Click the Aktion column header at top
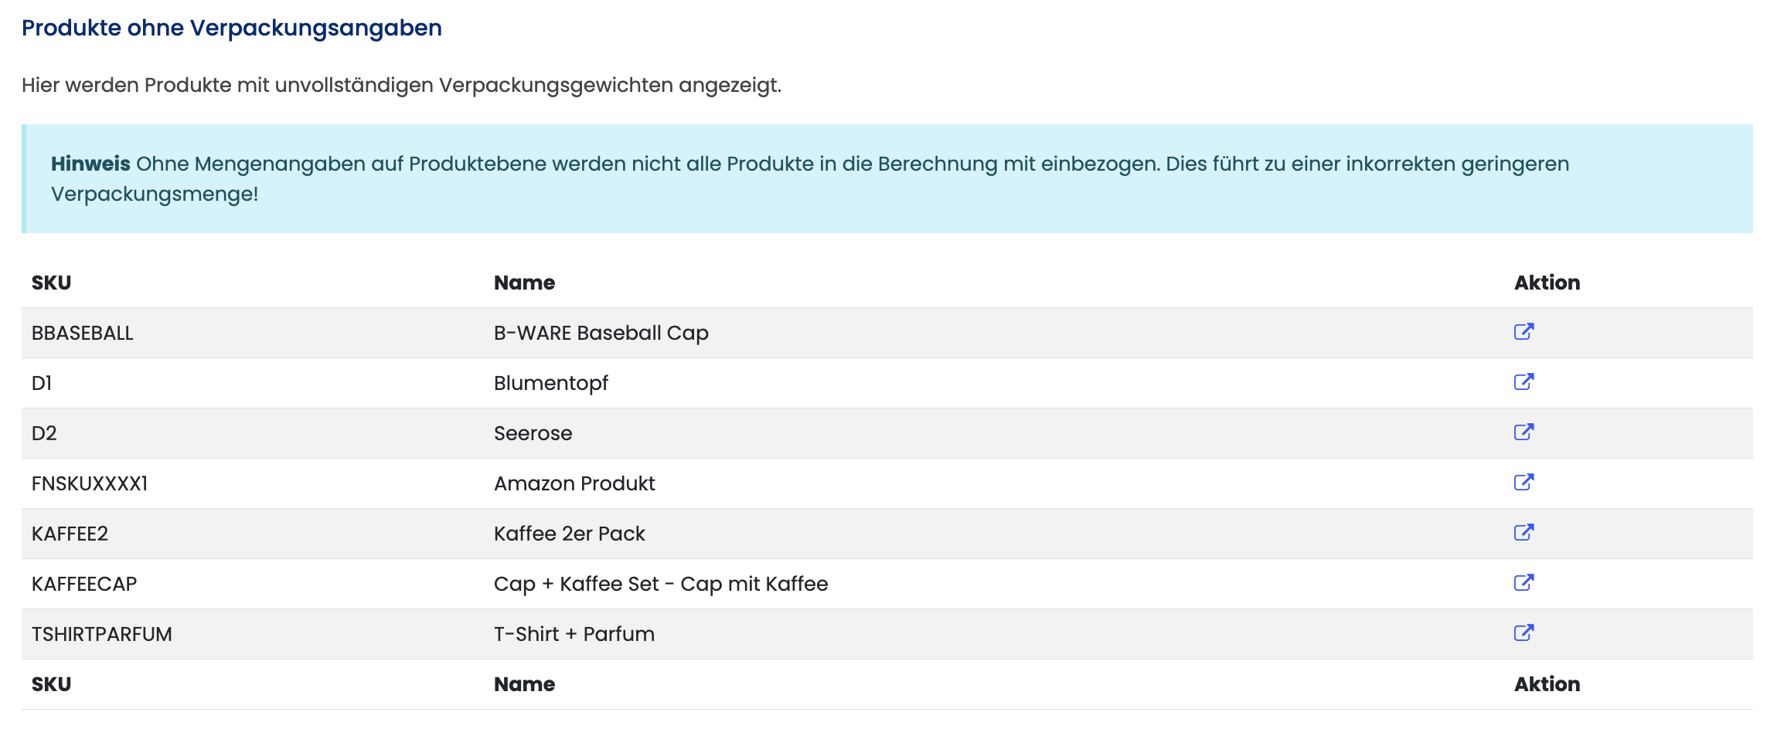This screenshot has width=1767, height=729. pos(1547,283)
